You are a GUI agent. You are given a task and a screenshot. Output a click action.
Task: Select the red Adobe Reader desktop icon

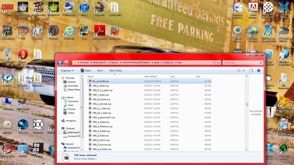[100, 32]
